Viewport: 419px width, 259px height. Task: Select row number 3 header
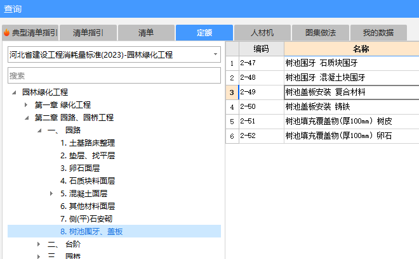[x=232, y=92]
